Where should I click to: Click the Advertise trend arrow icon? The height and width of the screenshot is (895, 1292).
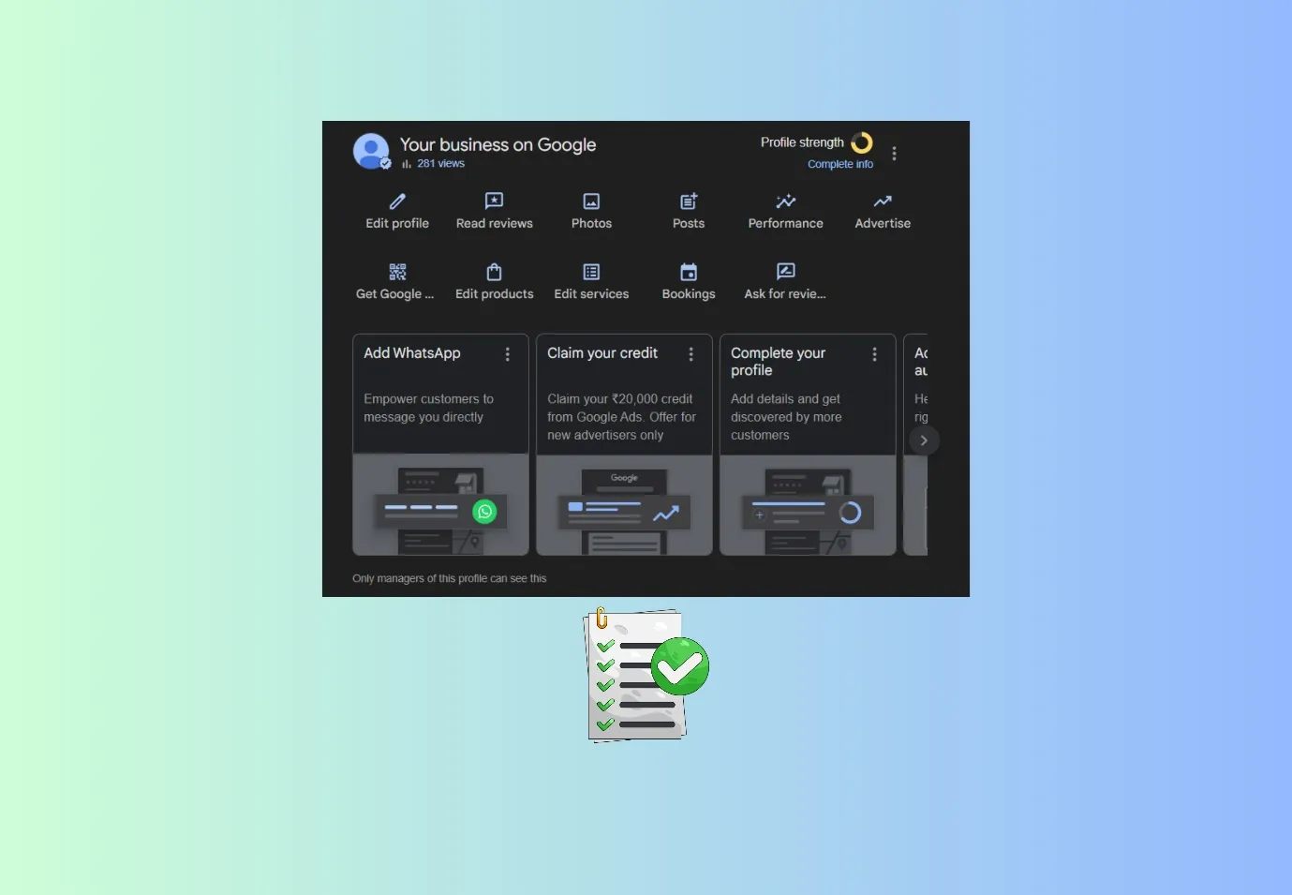pyautogui.click(x=883, y=201)
